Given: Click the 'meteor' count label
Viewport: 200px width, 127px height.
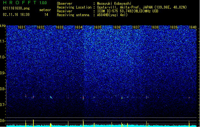Looking at the screenshot, I should pos(45,10).
